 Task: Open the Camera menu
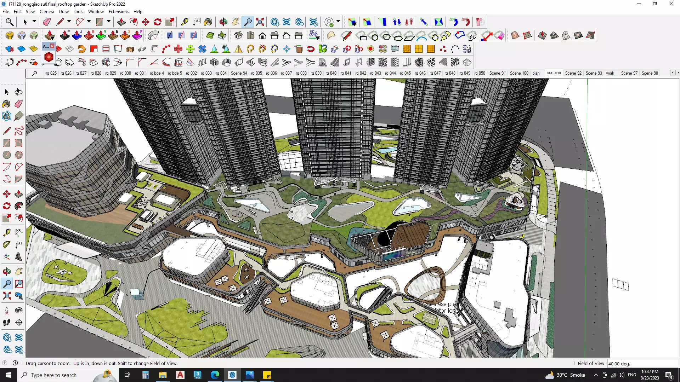(47, 12)
